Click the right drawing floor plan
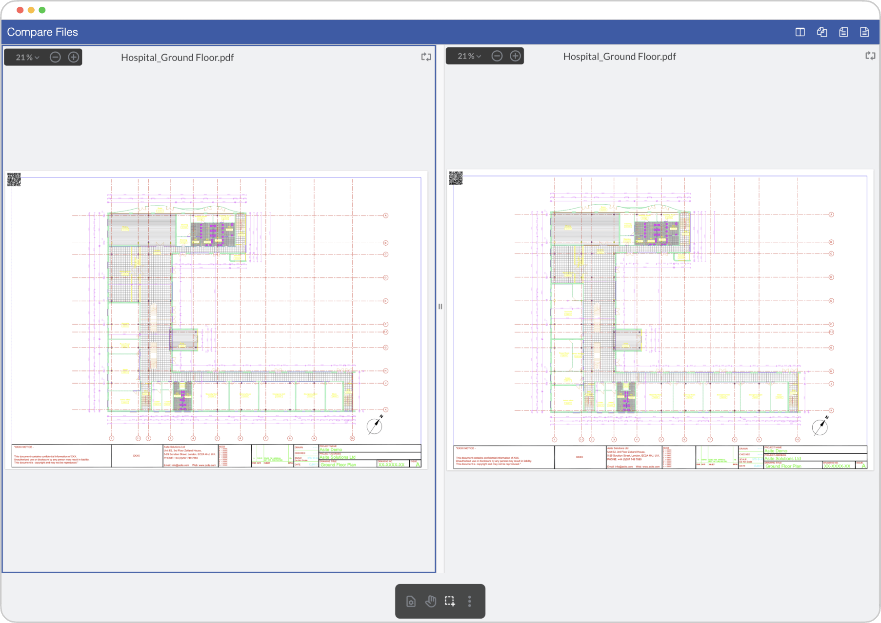The image size is (881, 623). pos(660,320)
